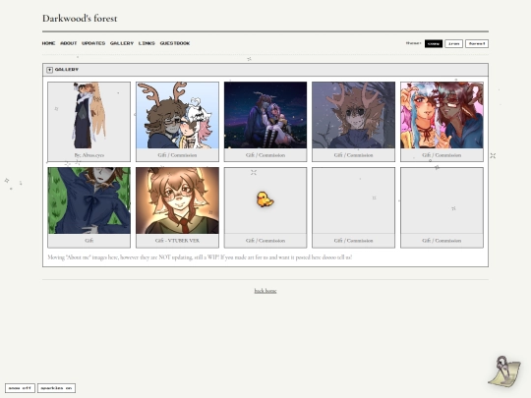The width and height of the screenshot is (531, 398).
Task: Open the Guestbook page
Action: [x=175, y=43]
